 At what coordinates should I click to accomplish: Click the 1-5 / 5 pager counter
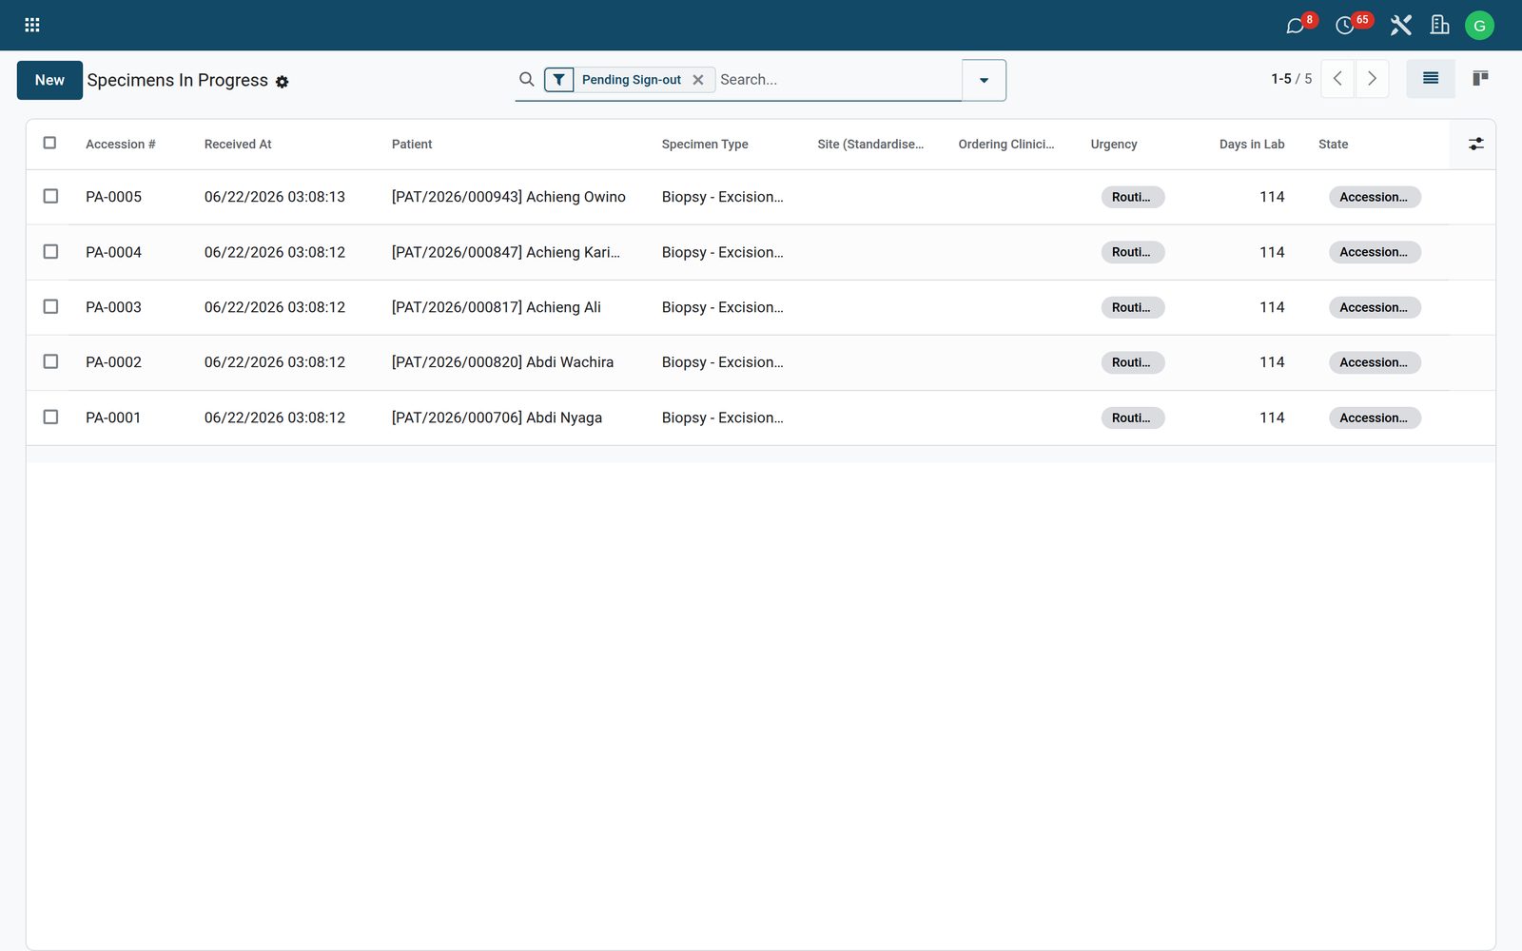pyautogui.click(x=1291, y=79)
